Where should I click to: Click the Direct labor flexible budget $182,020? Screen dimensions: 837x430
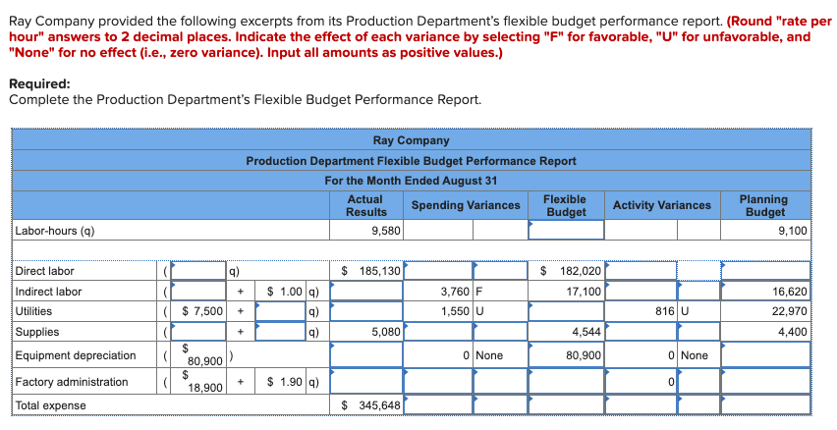click(572, 271)
